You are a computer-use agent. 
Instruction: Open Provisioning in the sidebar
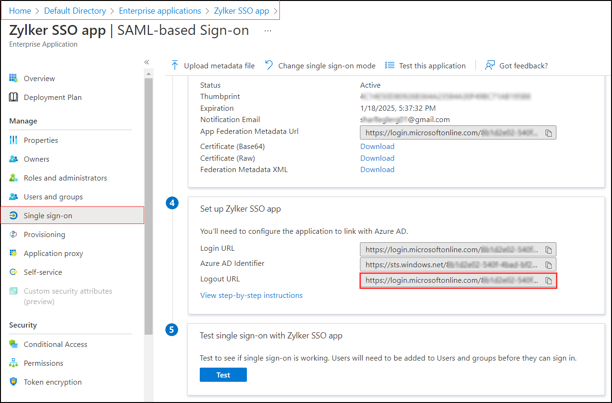pos(44,234)
